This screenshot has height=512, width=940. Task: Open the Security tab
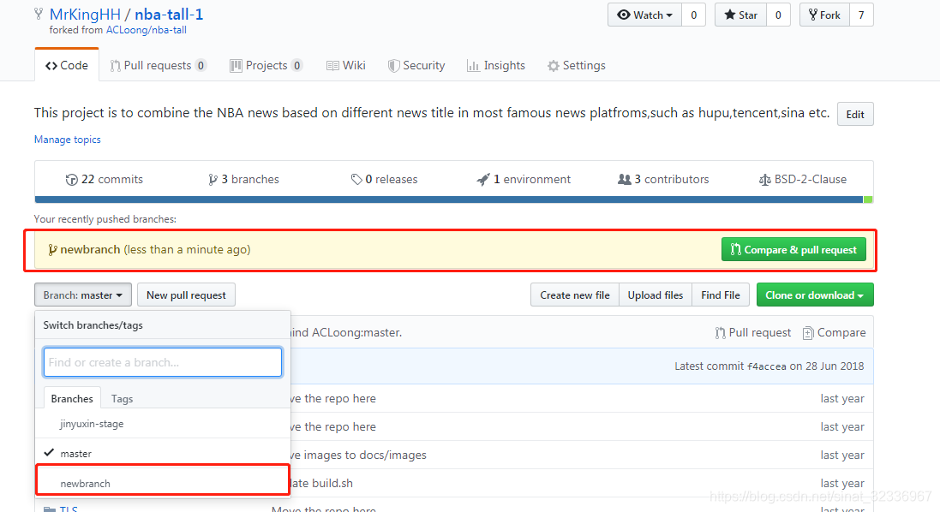(x=416, y=65)
